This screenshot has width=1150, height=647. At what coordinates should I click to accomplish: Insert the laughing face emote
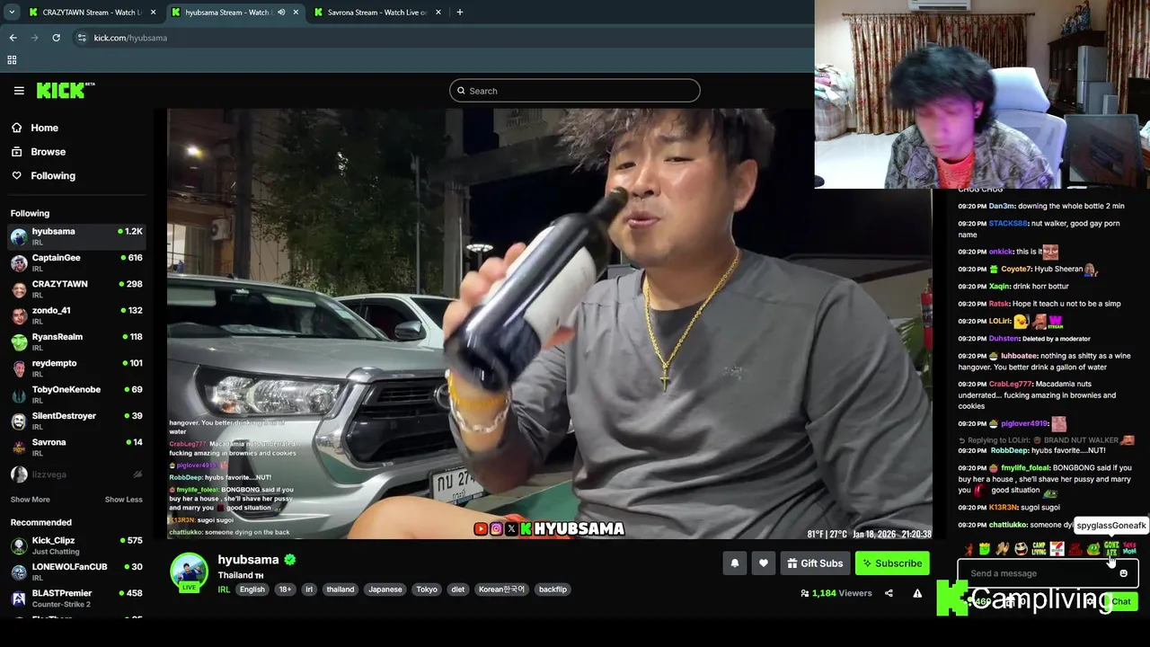click(x=1021, y=548)
